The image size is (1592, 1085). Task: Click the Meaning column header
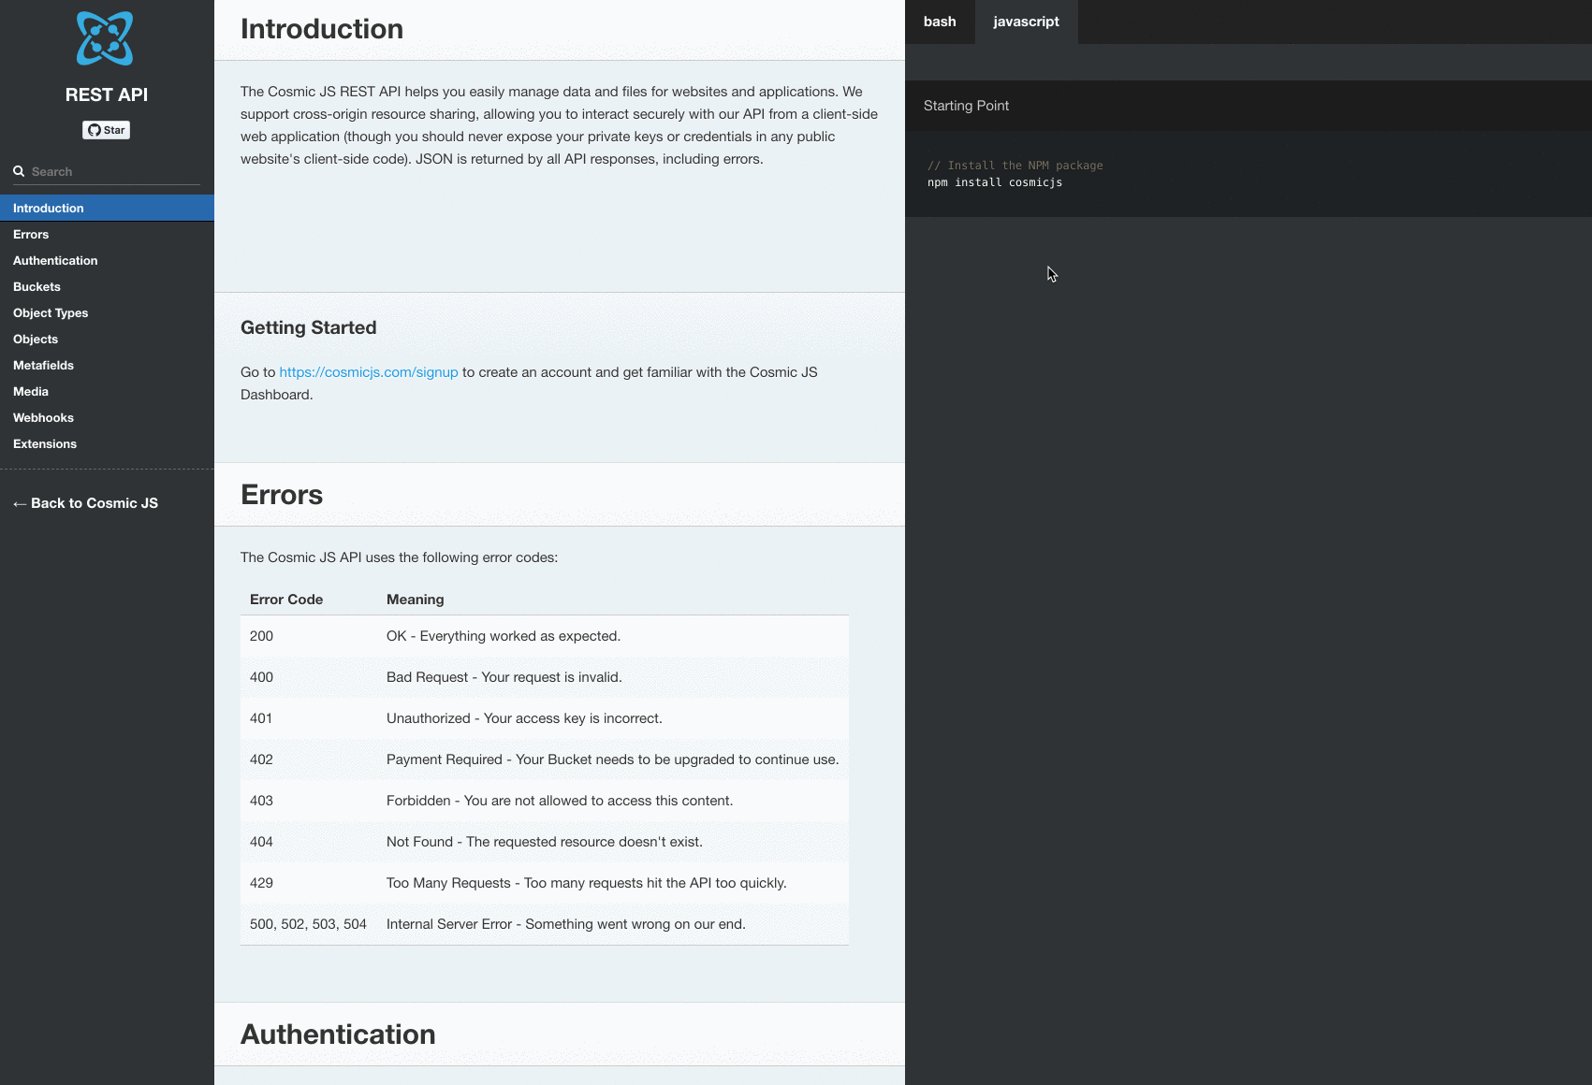pyautogui.click(x=416, y=600)
